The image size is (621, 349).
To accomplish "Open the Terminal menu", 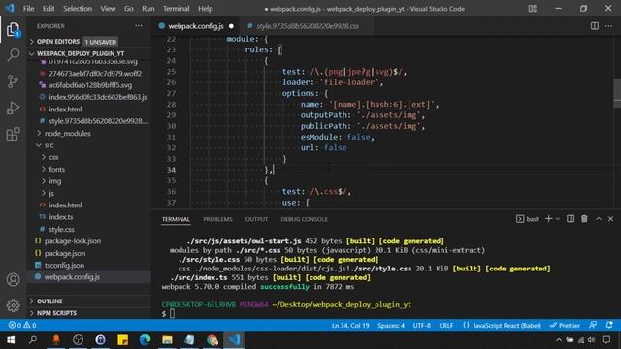I will click(x=177, y=9).
